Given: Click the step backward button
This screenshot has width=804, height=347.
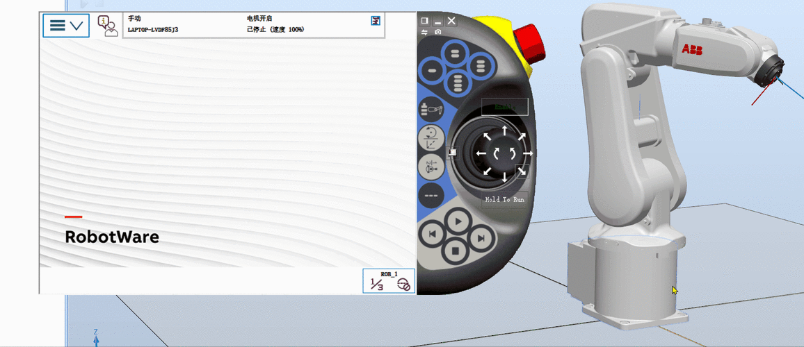Looking at the screenshot, I should click(432, 235).
